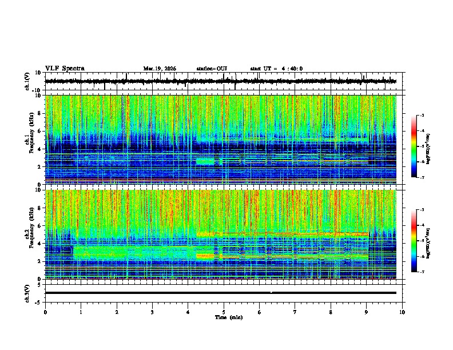
Task: Click the '-7' label on ch.2 color bar
Action: (x=422, y=272)
